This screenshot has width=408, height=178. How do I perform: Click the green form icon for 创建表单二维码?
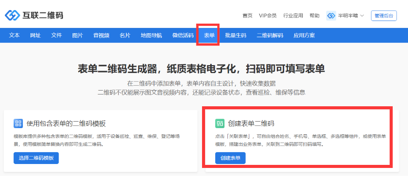coord(220,123)
